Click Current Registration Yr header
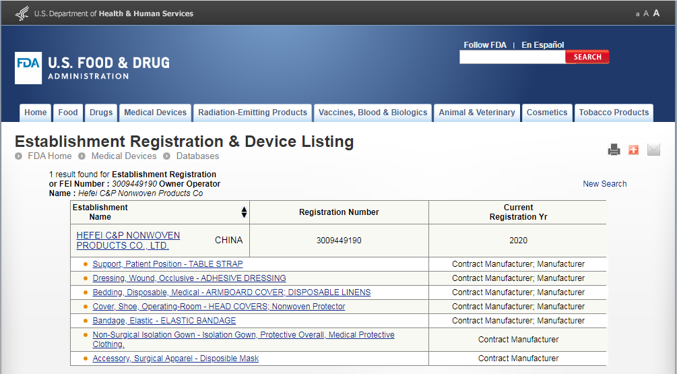 (x=518, y=212)
